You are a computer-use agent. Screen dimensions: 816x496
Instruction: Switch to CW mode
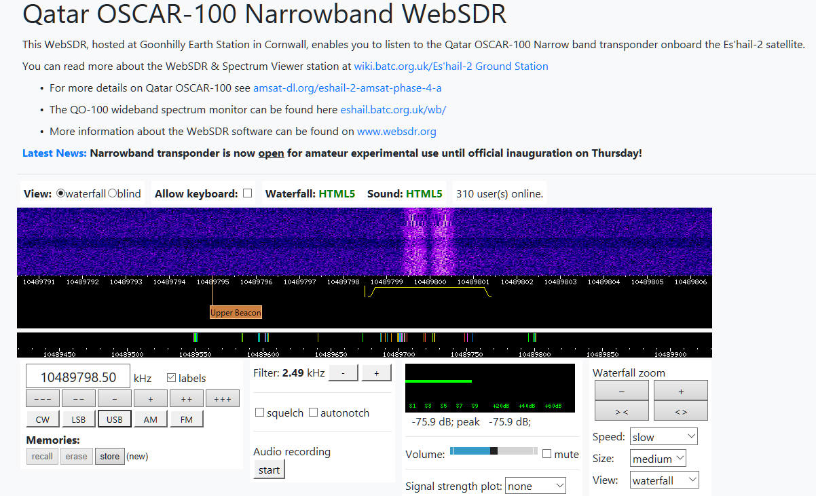[42, 419]
